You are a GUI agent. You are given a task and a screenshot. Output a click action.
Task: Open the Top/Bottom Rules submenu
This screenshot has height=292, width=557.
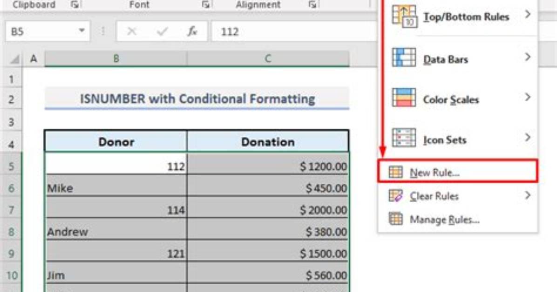coord(458,16)
